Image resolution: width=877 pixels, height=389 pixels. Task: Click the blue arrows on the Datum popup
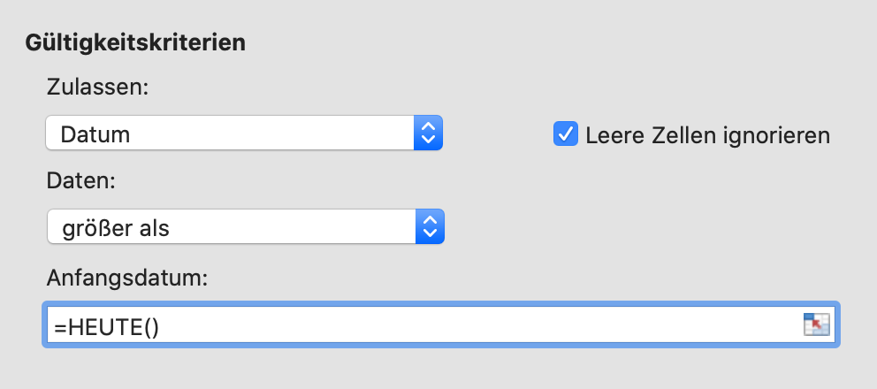(x=428, y=133)
